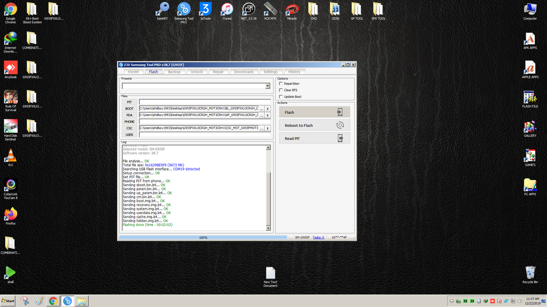The image size is (547, 307).
Task: Open the SP TOOL folder
Action: pos(356,11)
